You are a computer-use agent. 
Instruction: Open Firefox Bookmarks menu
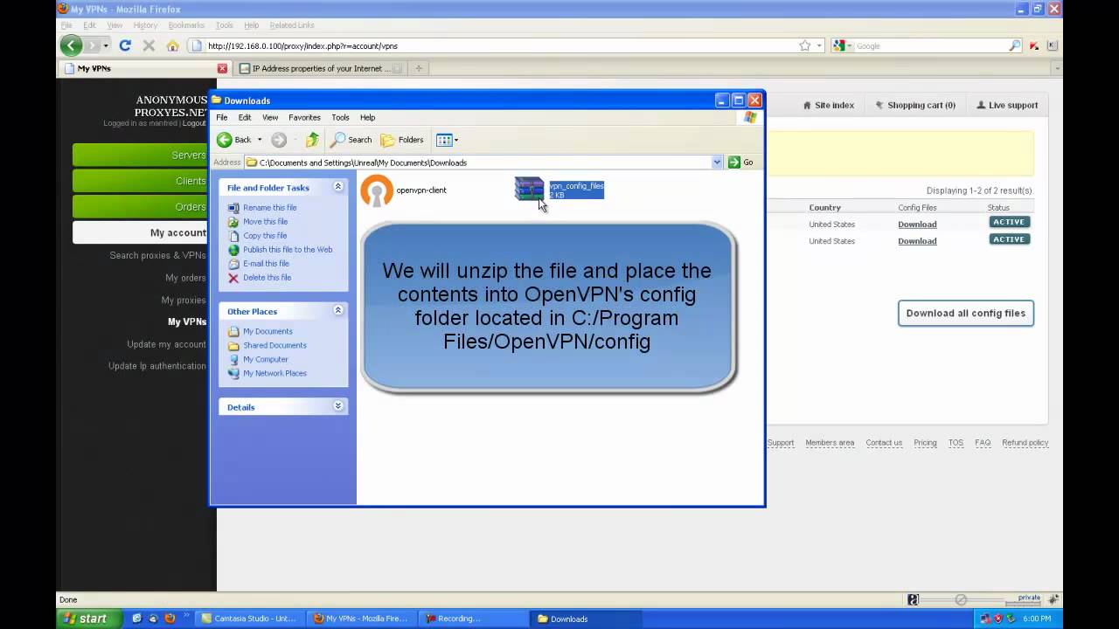pos(186,25)
